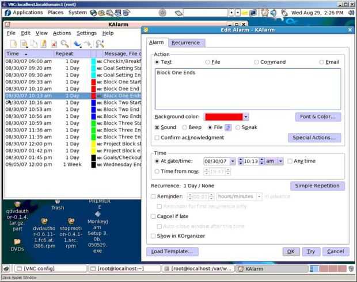Select the MonkeyJam Setup exe desktop file

97,232
